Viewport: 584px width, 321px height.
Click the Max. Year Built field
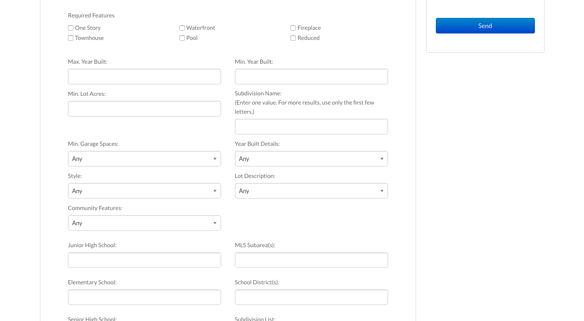(144, 77)
